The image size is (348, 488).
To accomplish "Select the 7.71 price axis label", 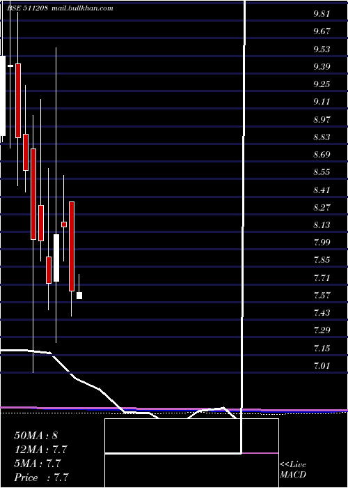I will tap(322, 277).
